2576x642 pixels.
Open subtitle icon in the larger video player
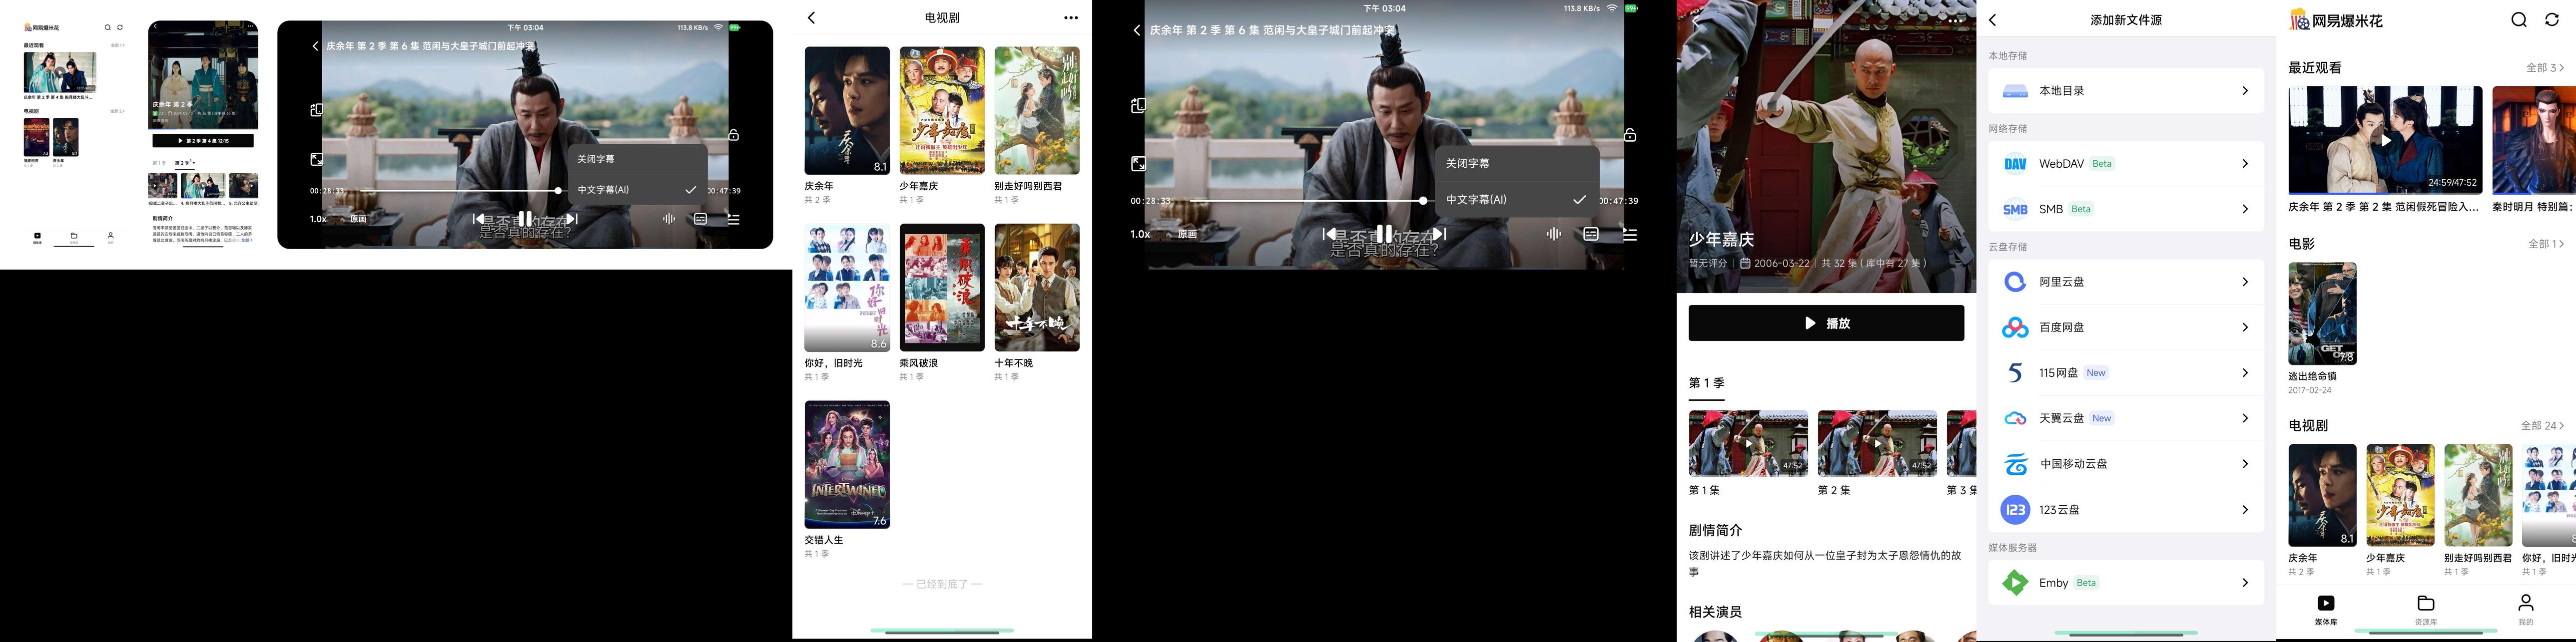[1591, 234]
